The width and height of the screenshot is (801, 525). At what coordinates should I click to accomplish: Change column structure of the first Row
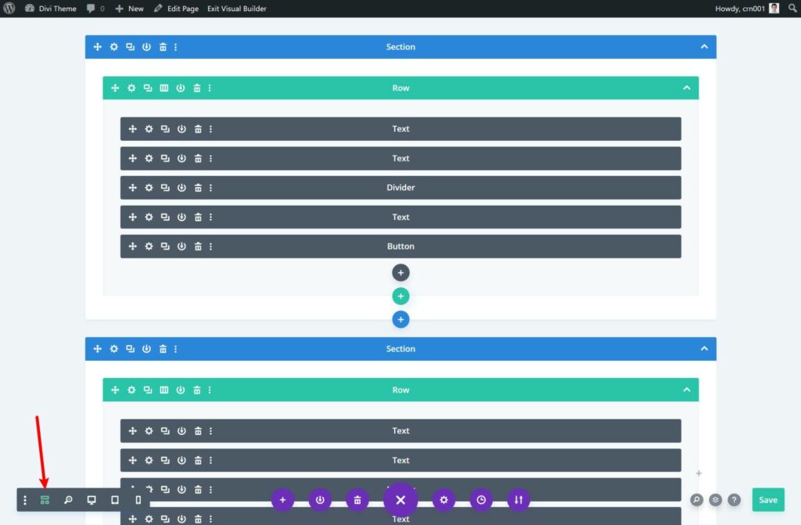point(164,88)
